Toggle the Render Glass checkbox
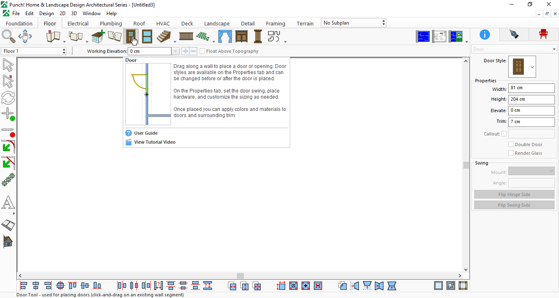The height and width of the screenshot is (298, 559). 511,153
